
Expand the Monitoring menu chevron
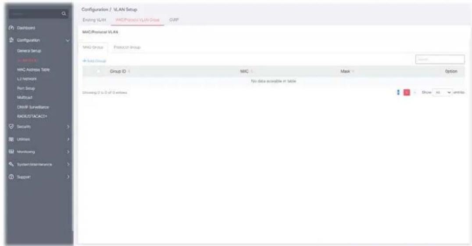coord(68,152)
